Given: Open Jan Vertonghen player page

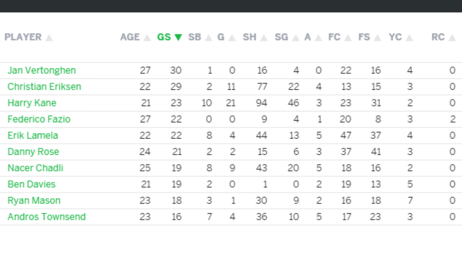Looking at the screenshot, I should point(41,70).
